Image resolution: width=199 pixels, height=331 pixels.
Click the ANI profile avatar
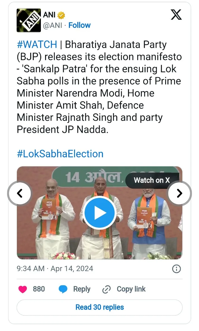pyautogui.click(x=28, y=20)
